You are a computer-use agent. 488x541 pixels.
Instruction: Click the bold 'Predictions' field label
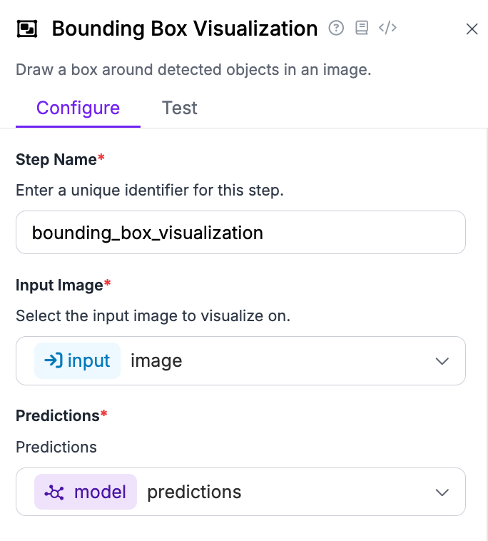point(57,415)
